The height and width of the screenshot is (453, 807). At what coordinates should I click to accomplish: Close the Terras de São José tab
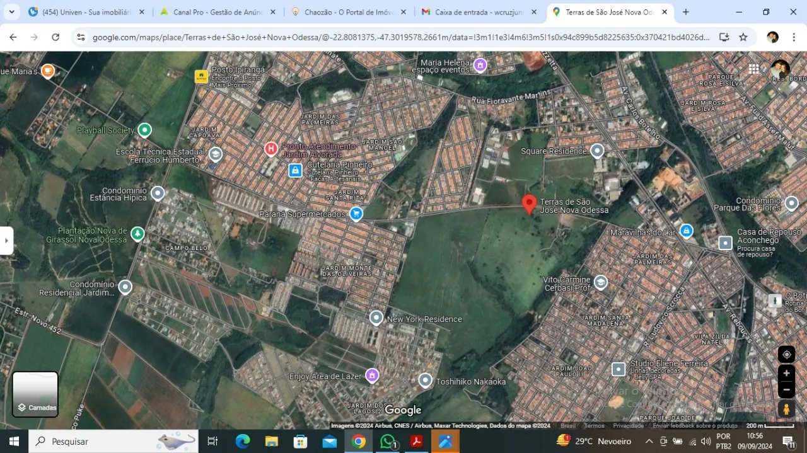665,12
